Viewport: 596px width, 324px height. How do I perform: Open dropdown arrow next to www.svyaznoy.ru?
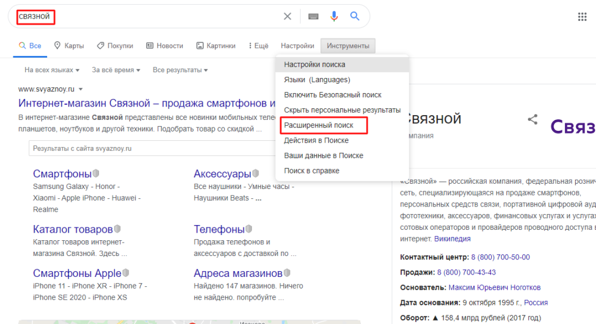click(80, 89)
